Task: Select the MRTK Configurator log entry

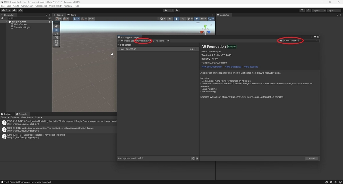Action: [58, 122]
